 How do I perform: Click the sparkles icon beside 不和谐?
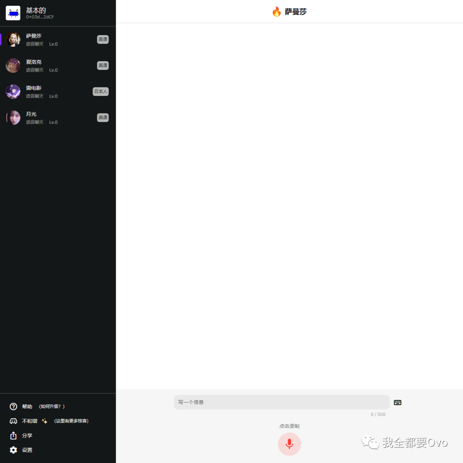44,421
